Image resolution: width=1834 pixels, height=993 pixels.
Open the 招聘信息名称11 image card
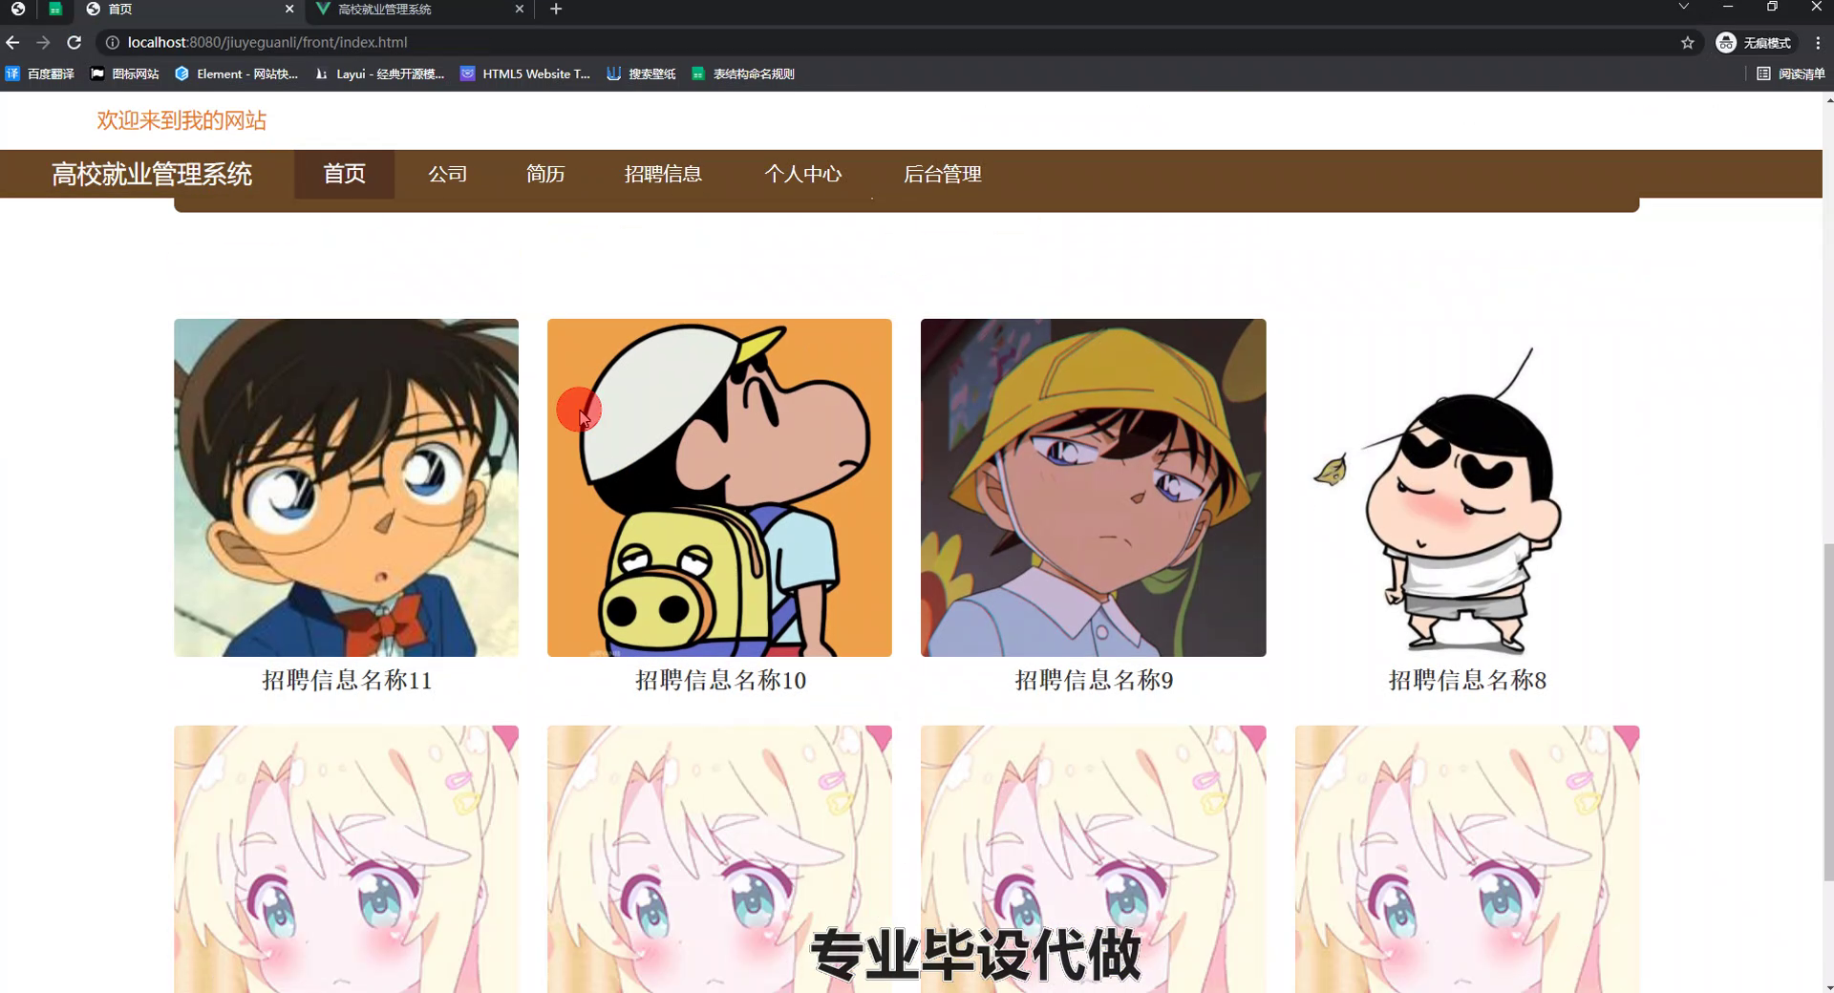(x=346, y=487)
